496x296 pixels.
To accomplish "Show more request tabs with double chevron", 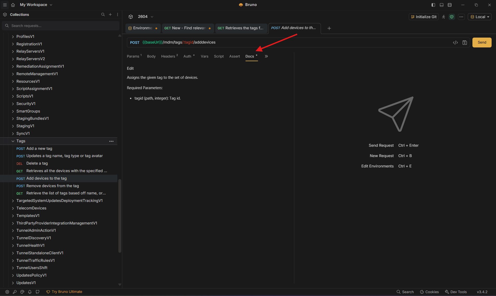I will [x=266, y=56].
